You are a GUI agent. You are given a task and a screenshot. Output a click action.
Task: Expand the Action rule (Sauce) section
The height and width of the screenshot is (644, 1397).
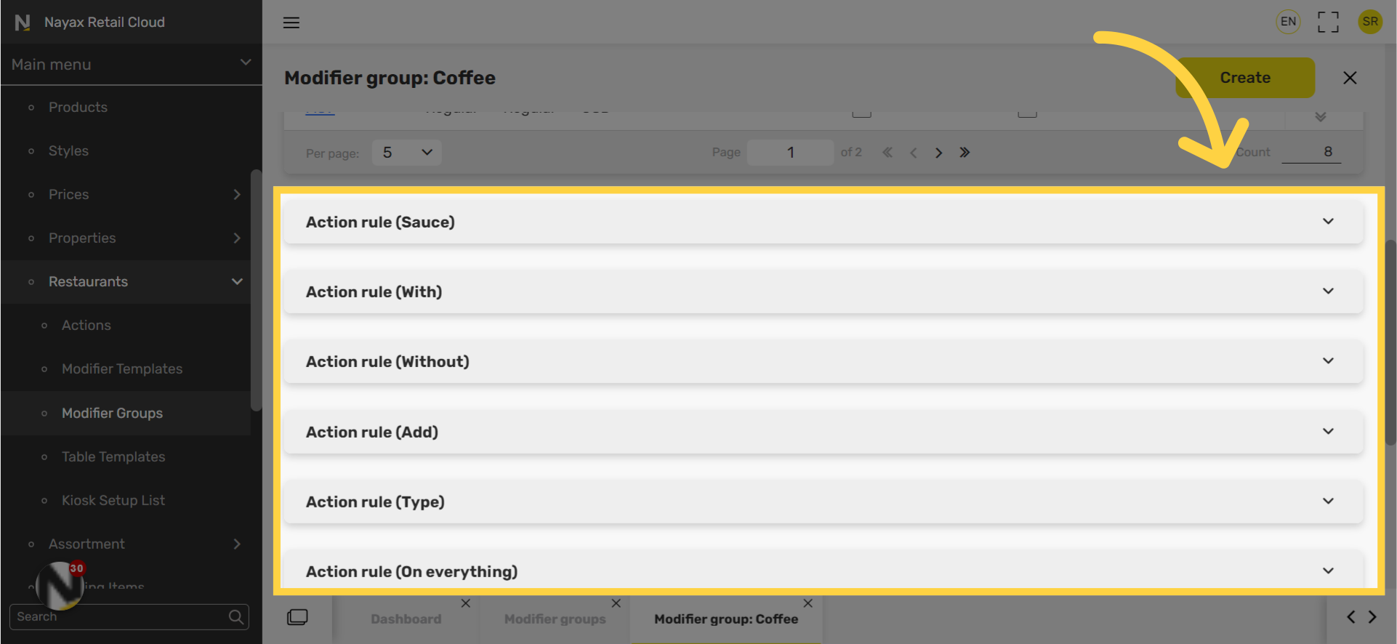pyautogui.click(x=823, y=222)
